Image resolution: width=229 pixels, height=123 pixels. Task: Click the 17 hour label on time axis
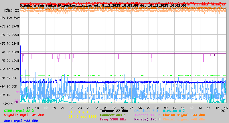coord(29,108)
